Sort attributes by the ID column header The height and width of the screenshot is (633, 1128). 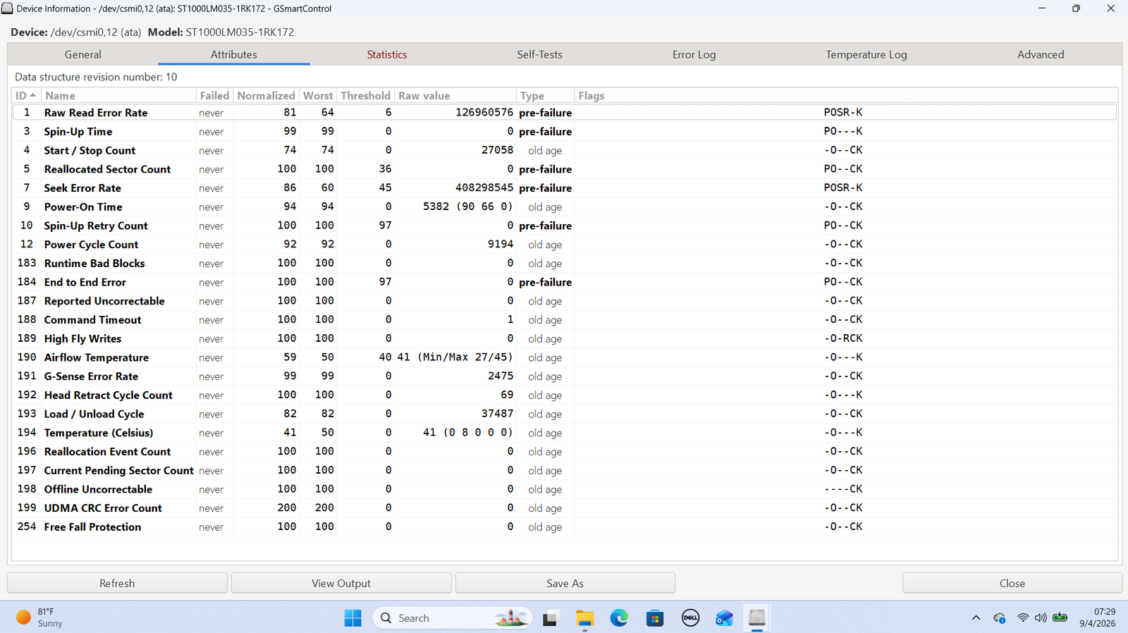pyautogui.click(x=26, y=95)
